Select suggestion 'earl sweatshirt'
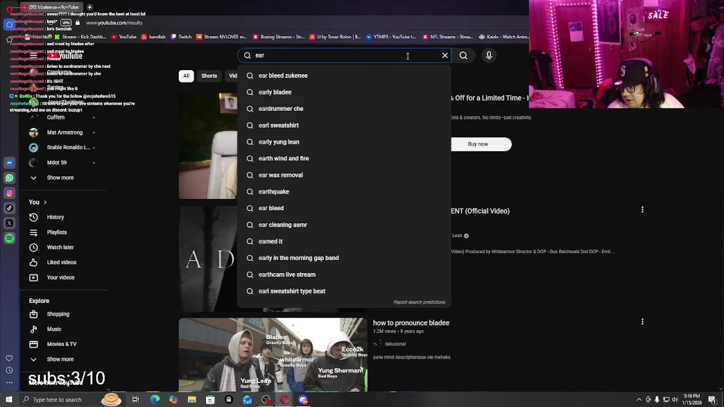724x407 pixels. click(x=344, y=125)
